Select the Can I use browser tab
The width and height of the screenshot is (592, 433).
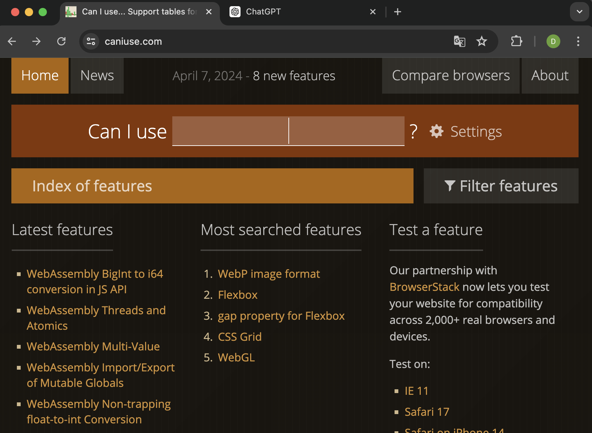click(x=140, y=12)
